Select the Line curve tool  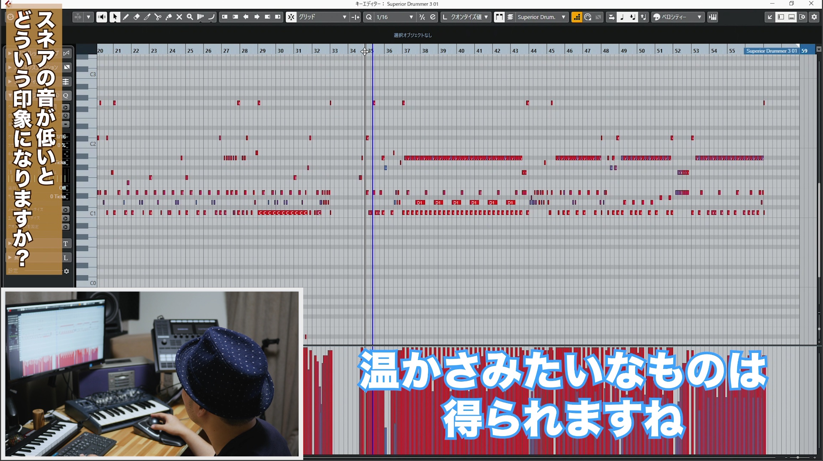point(211,17)
